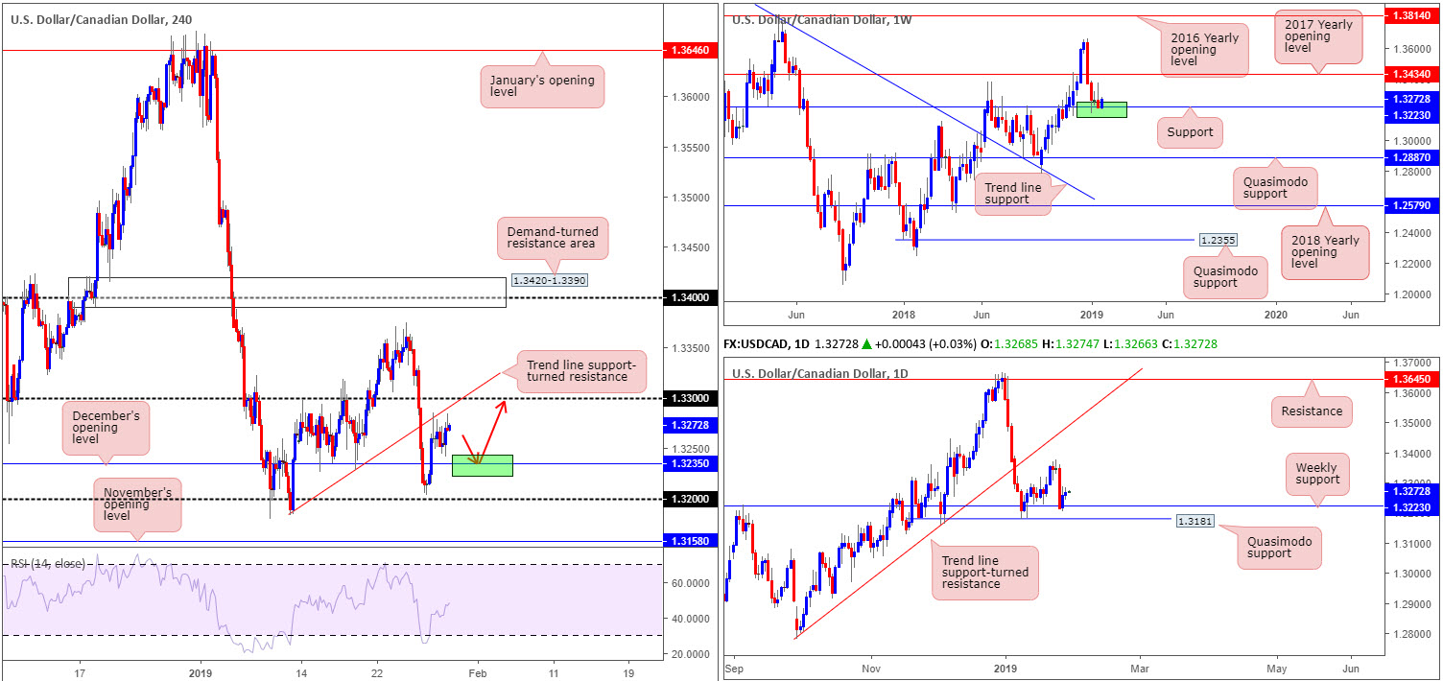1443x681 pixels.
Task: Select the weekly chart "Support" callout
Action: 1191,132
